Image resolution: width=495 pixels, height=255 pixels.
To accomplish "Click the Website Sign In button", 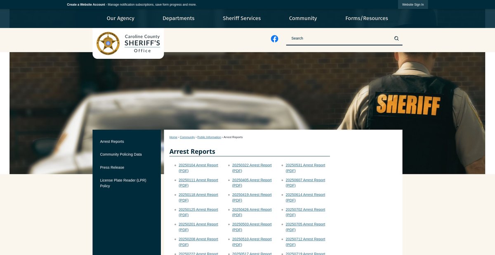I will [x=413, y=5].
